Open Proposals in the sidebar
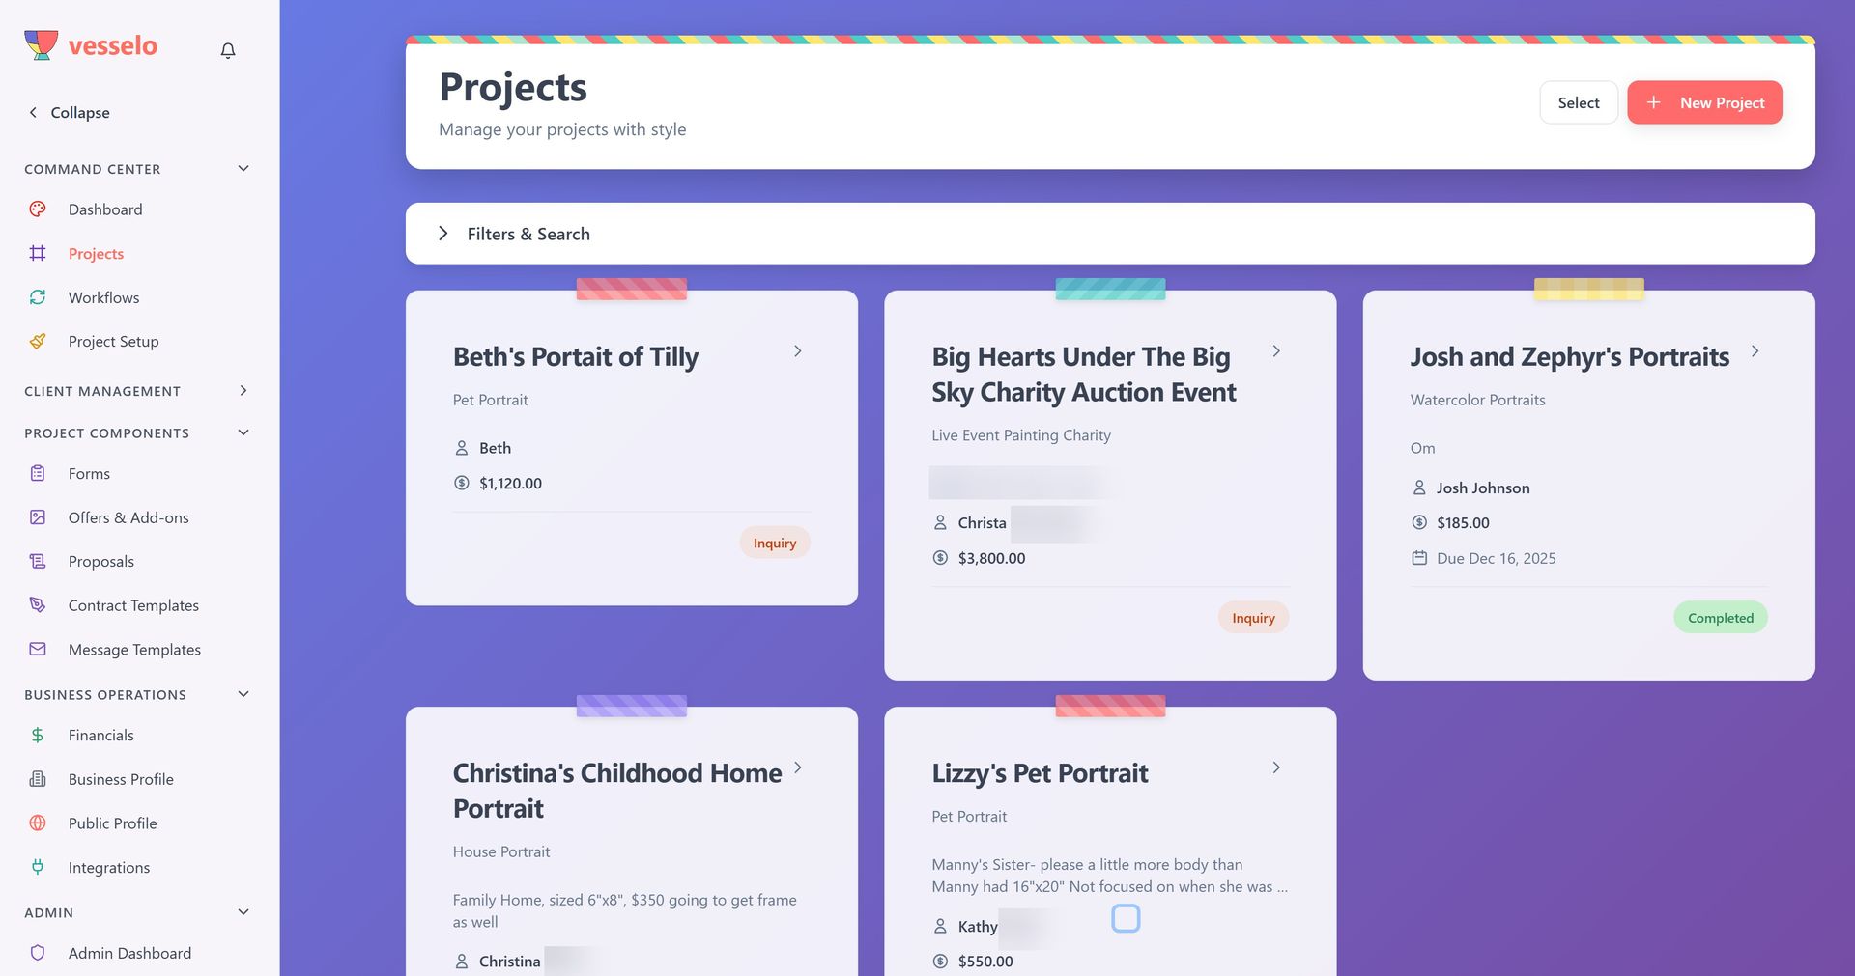Viewport: 1855px width, 976px height. (101, 562)
